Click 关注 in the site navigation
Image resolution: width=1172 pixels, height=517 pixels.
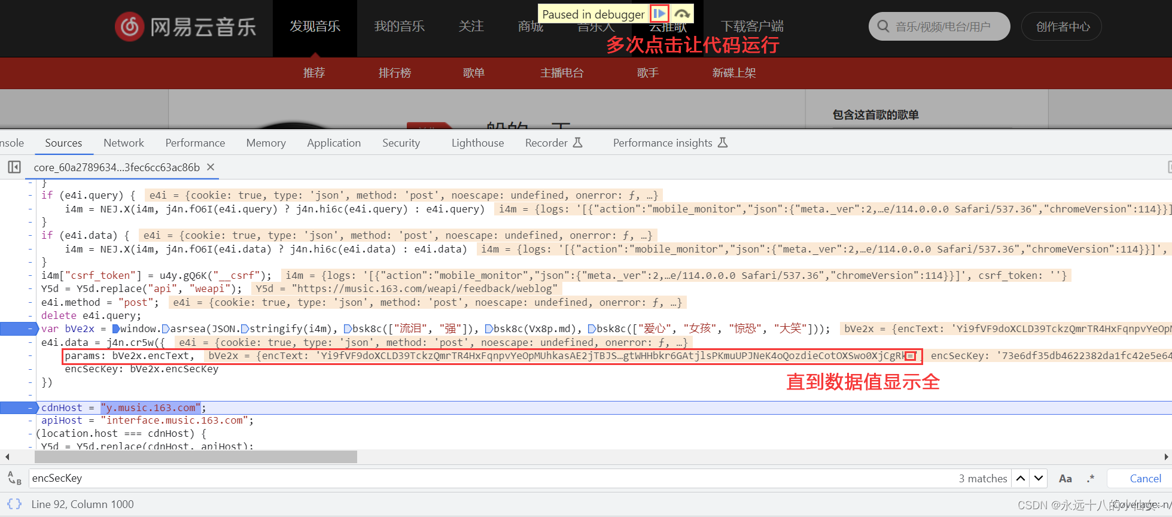tap(471, 26)
